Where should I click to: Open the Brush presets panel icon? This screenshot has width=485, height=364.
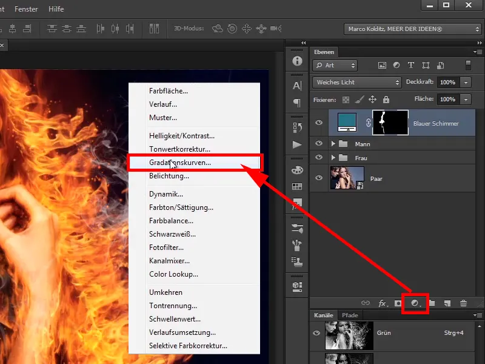coord(297,229)
